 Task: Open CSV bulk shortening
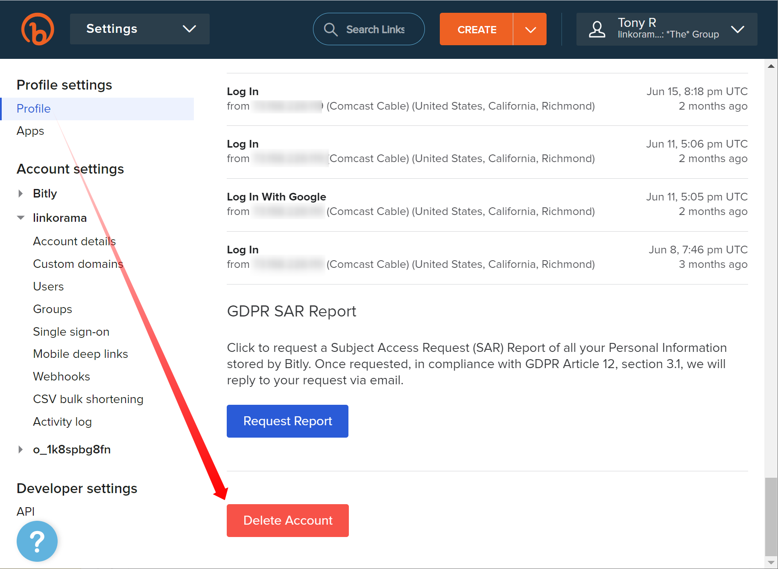tap(88, 399)
